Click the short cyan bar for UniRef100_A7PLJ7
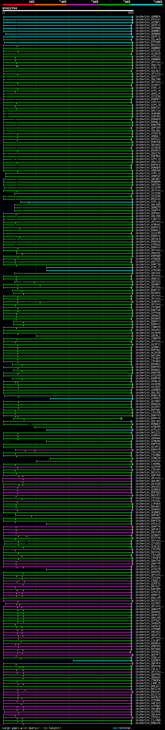This screenshot has height=730, width=165. click(90, 268)
